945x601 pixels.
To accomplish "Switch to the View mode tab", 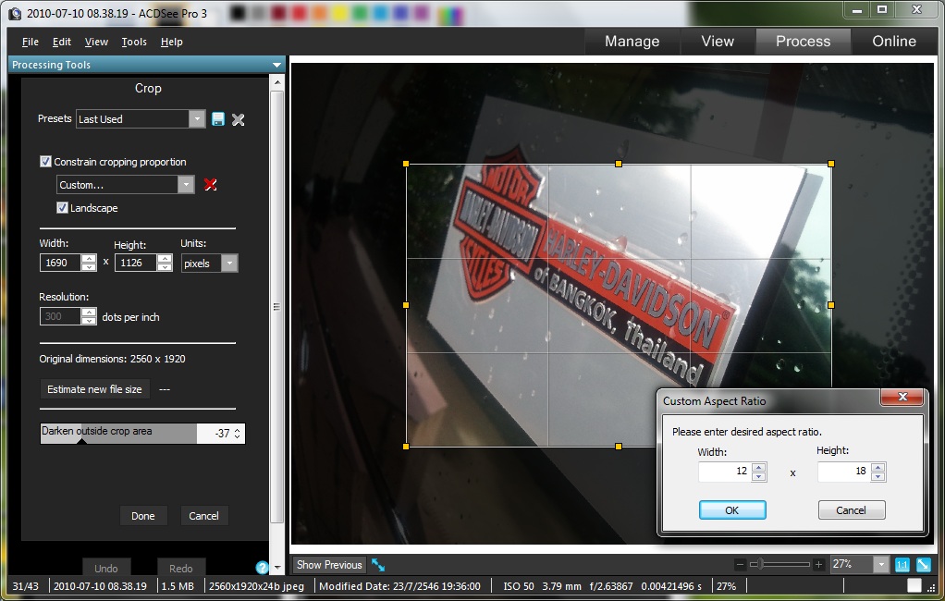I will (718, 41).
